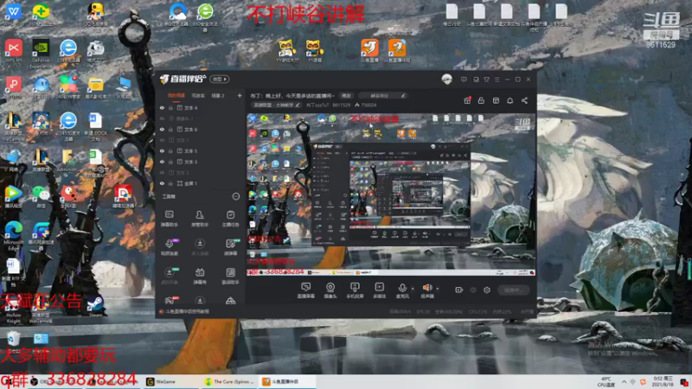Open The Cure taskbar item
Viewport: 692px width, 389px height.
tap(230, 382)
